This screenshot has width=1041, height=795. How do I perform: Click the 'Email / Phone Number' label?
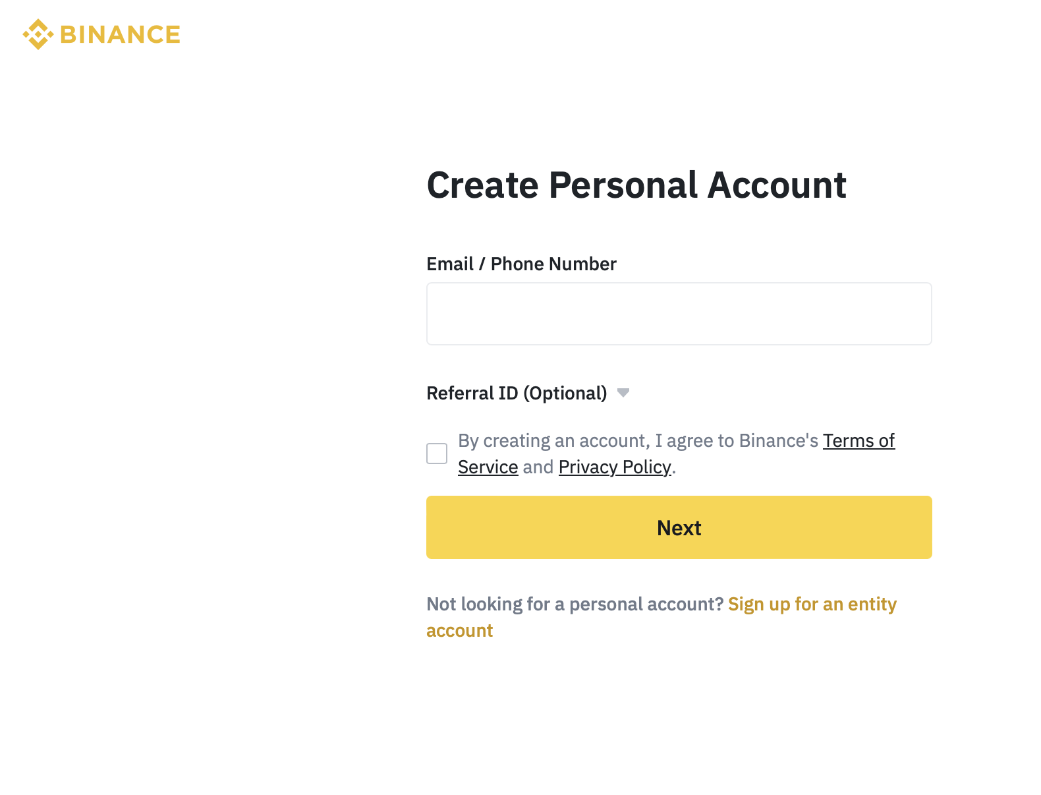pyautogui.click(x=522, y=264)
